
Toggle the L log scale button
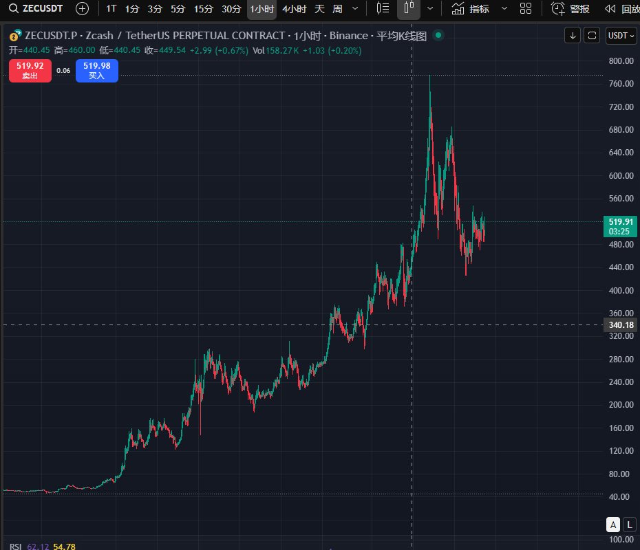click(x=630, y=525)
